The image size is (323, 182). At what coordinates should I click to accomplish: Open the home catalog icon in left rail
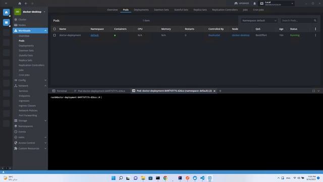point(6,12)
